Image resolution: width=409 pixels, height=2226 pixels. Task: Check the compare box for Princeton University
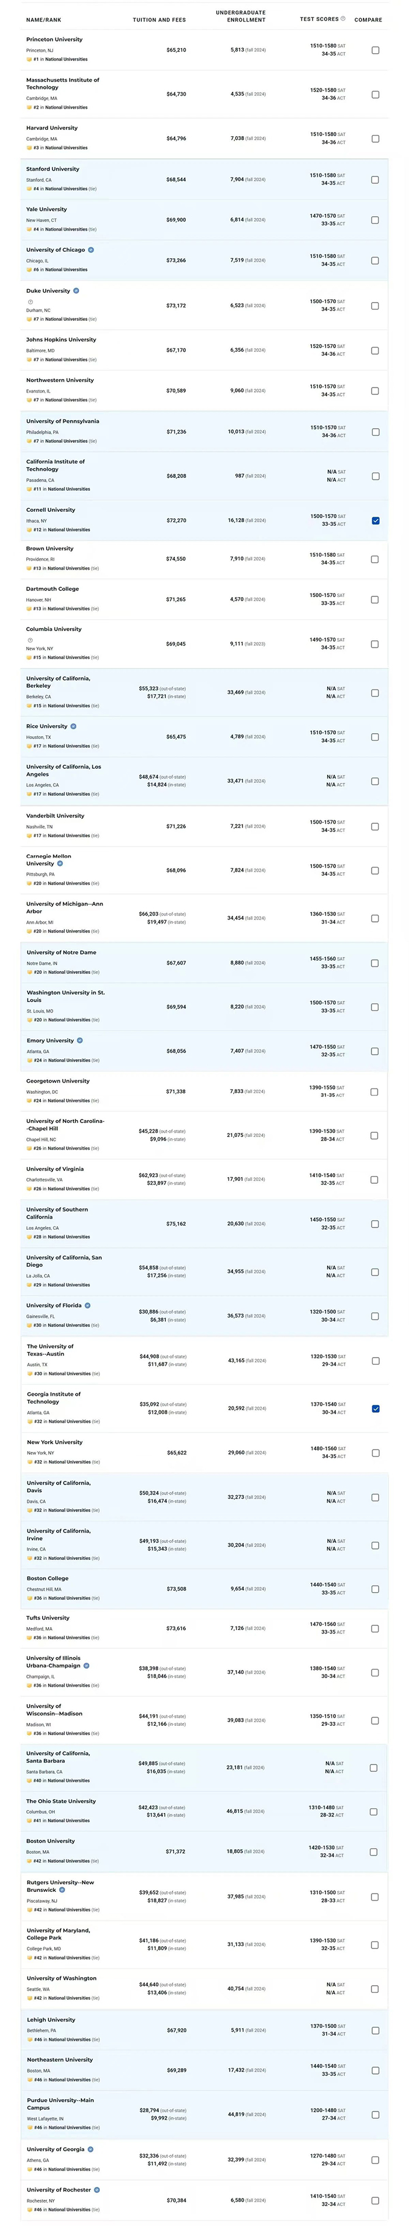[375, 50]
